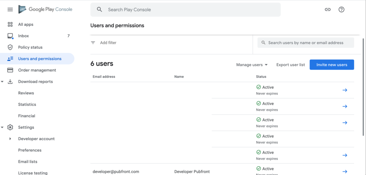366x175 pixels.
Task: Open first user row with arrow icon
Action: 345,90
